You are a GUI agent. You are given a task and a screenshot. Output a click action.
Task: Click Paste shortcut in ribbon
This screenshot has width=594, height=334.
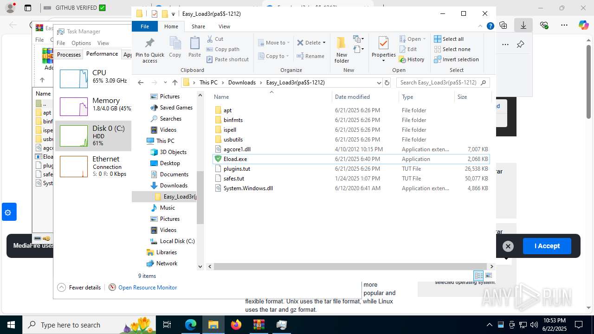227,59
